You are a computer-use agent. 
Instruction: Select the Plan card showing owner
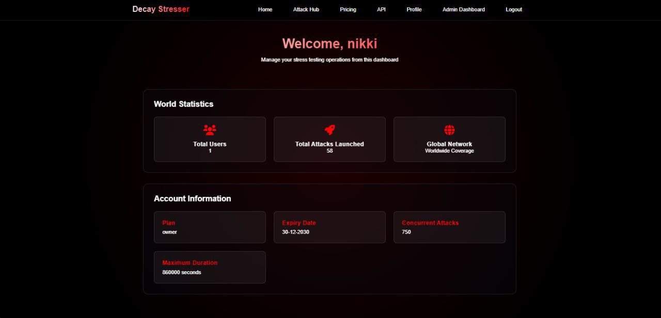tap(210, 227)
